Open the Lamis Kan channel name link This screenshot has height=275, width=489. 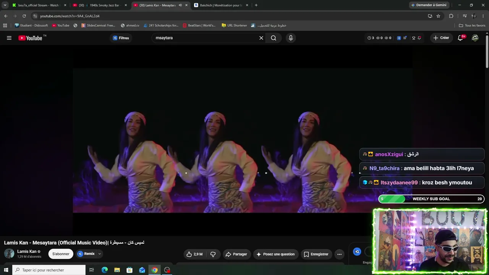tap(27, 251)
